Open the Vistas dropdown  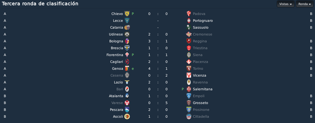click(285, 4)
